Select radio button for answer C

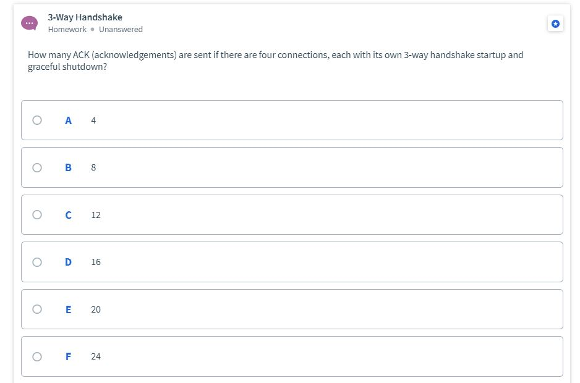[36, 214]
